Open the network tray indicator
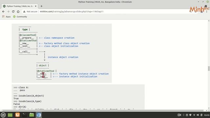The height and width of the screenshot is (118, 210). tap(194, 115)
